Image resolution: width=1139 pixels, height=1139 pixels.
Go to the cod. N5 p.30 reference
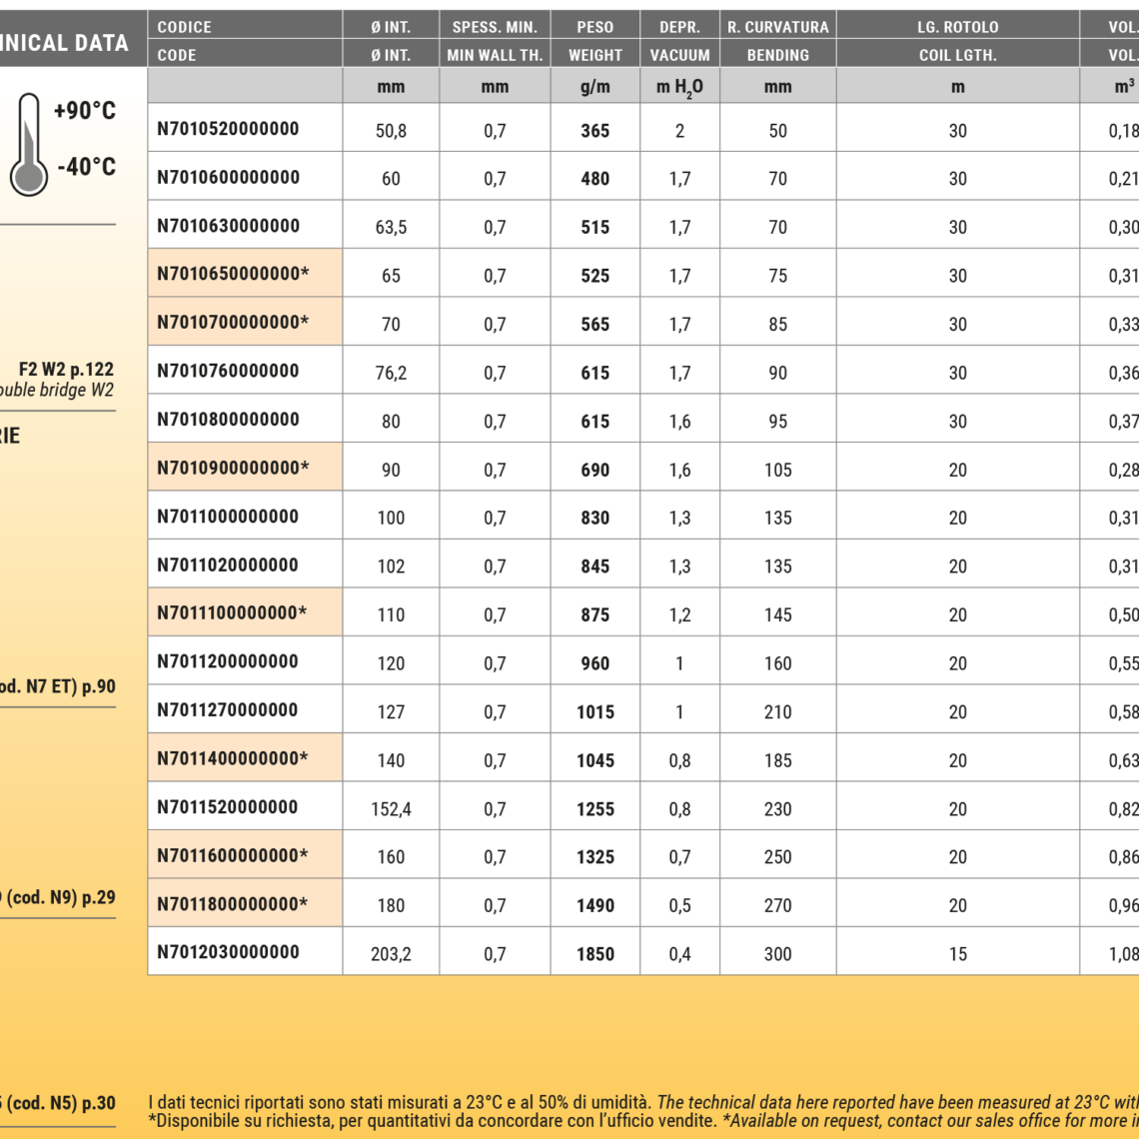point(58,1103)
